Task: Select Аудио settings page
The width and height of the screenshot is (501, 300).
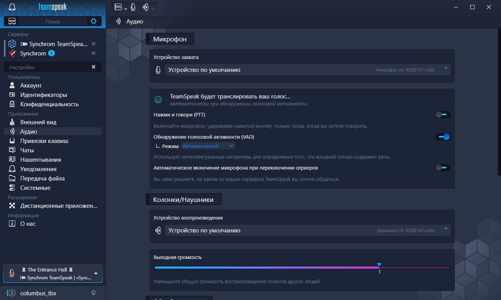Action: click(53, 131)
